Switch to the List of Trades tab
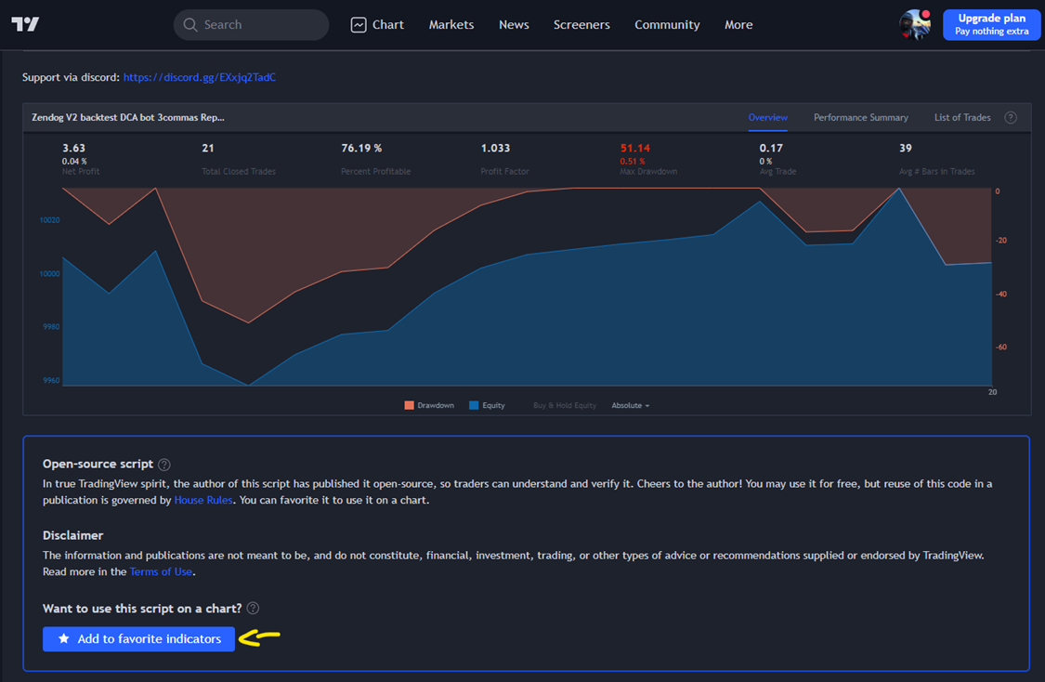This screenshot has height=682, width=1045. click(961, 117)
